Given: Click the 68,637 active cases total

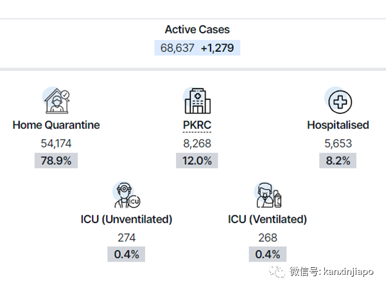Looking at the screenshot, I should click(177, 48).
